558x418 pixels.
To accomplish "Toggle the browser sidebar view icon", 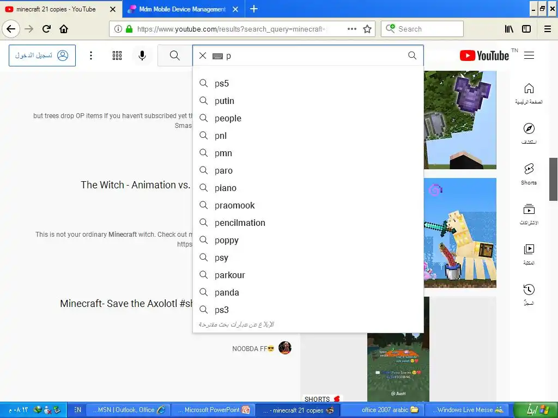I will pos(526,29).
